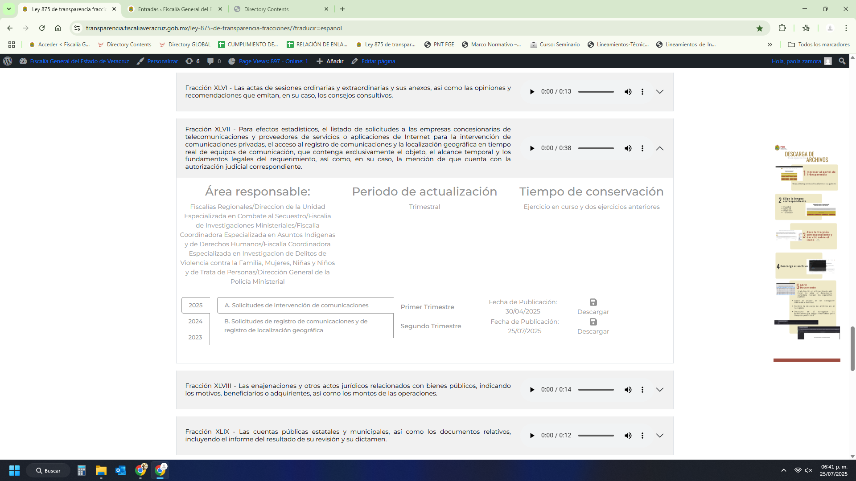
Task: Play the Fracción XLVII audio
Action: coord(532,148)
